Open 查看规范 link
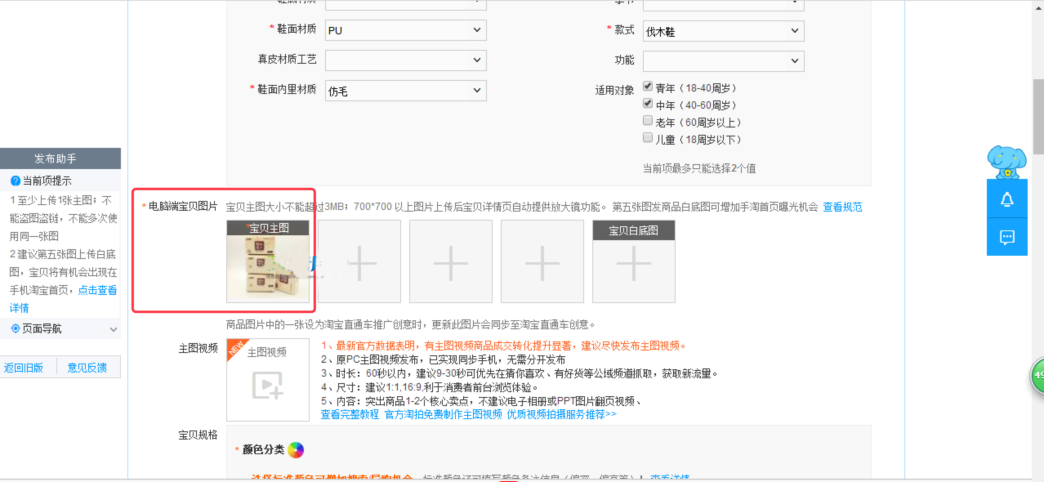Image resolution: width=1044 pixels, height=482 pixels. 842,207
